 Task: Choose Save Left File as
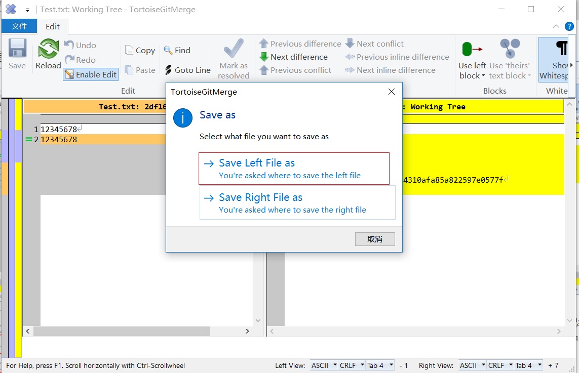click(x=294, y=169)
